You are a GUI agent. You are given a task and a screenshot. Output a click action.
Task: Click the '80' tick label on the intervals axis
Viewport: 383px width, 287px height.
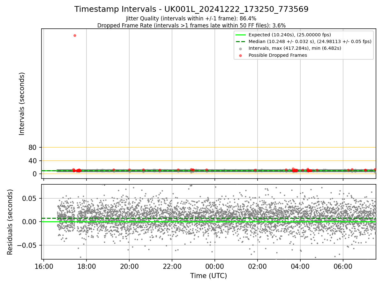click(33, 147)
